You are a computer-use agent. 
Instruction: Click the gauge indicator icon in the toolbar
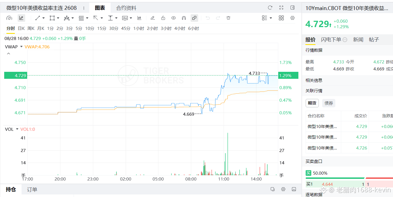[x=9, y=18]
